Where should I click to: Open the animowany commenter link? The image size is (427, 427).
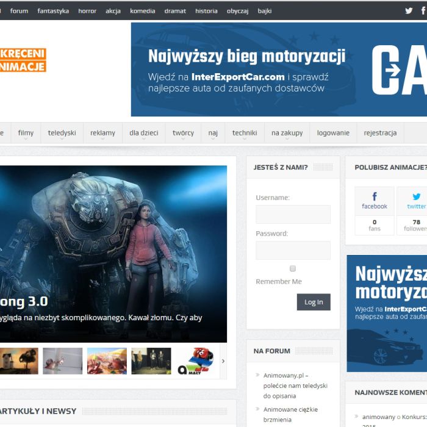point(379,417)
